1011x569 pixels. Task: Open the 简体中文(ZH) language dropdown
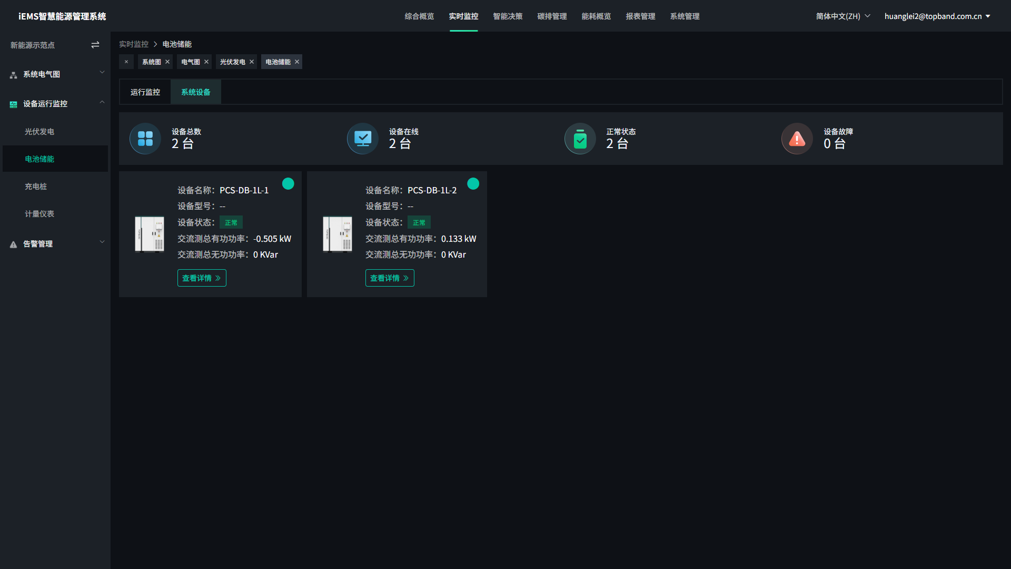843,16
